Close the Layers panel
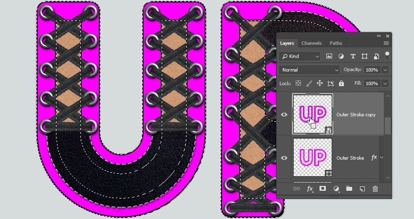 pos(388,36)
